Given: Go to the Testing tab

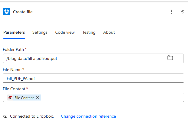Looking at the screenshot, I should pos(89,32).
